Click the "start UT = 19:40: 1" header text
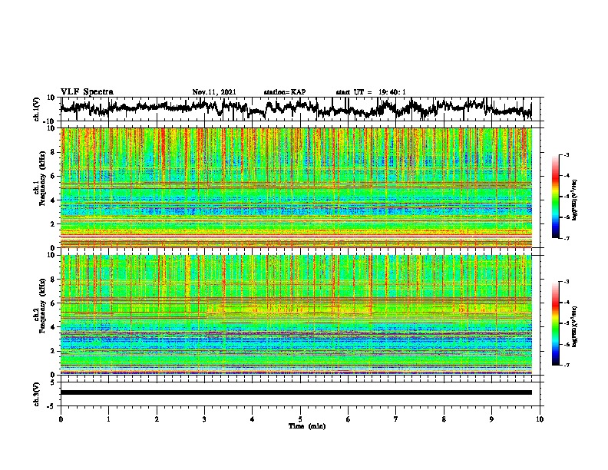Image resolution: width=608 pixels, height=470 pixels. click(371, 92)
